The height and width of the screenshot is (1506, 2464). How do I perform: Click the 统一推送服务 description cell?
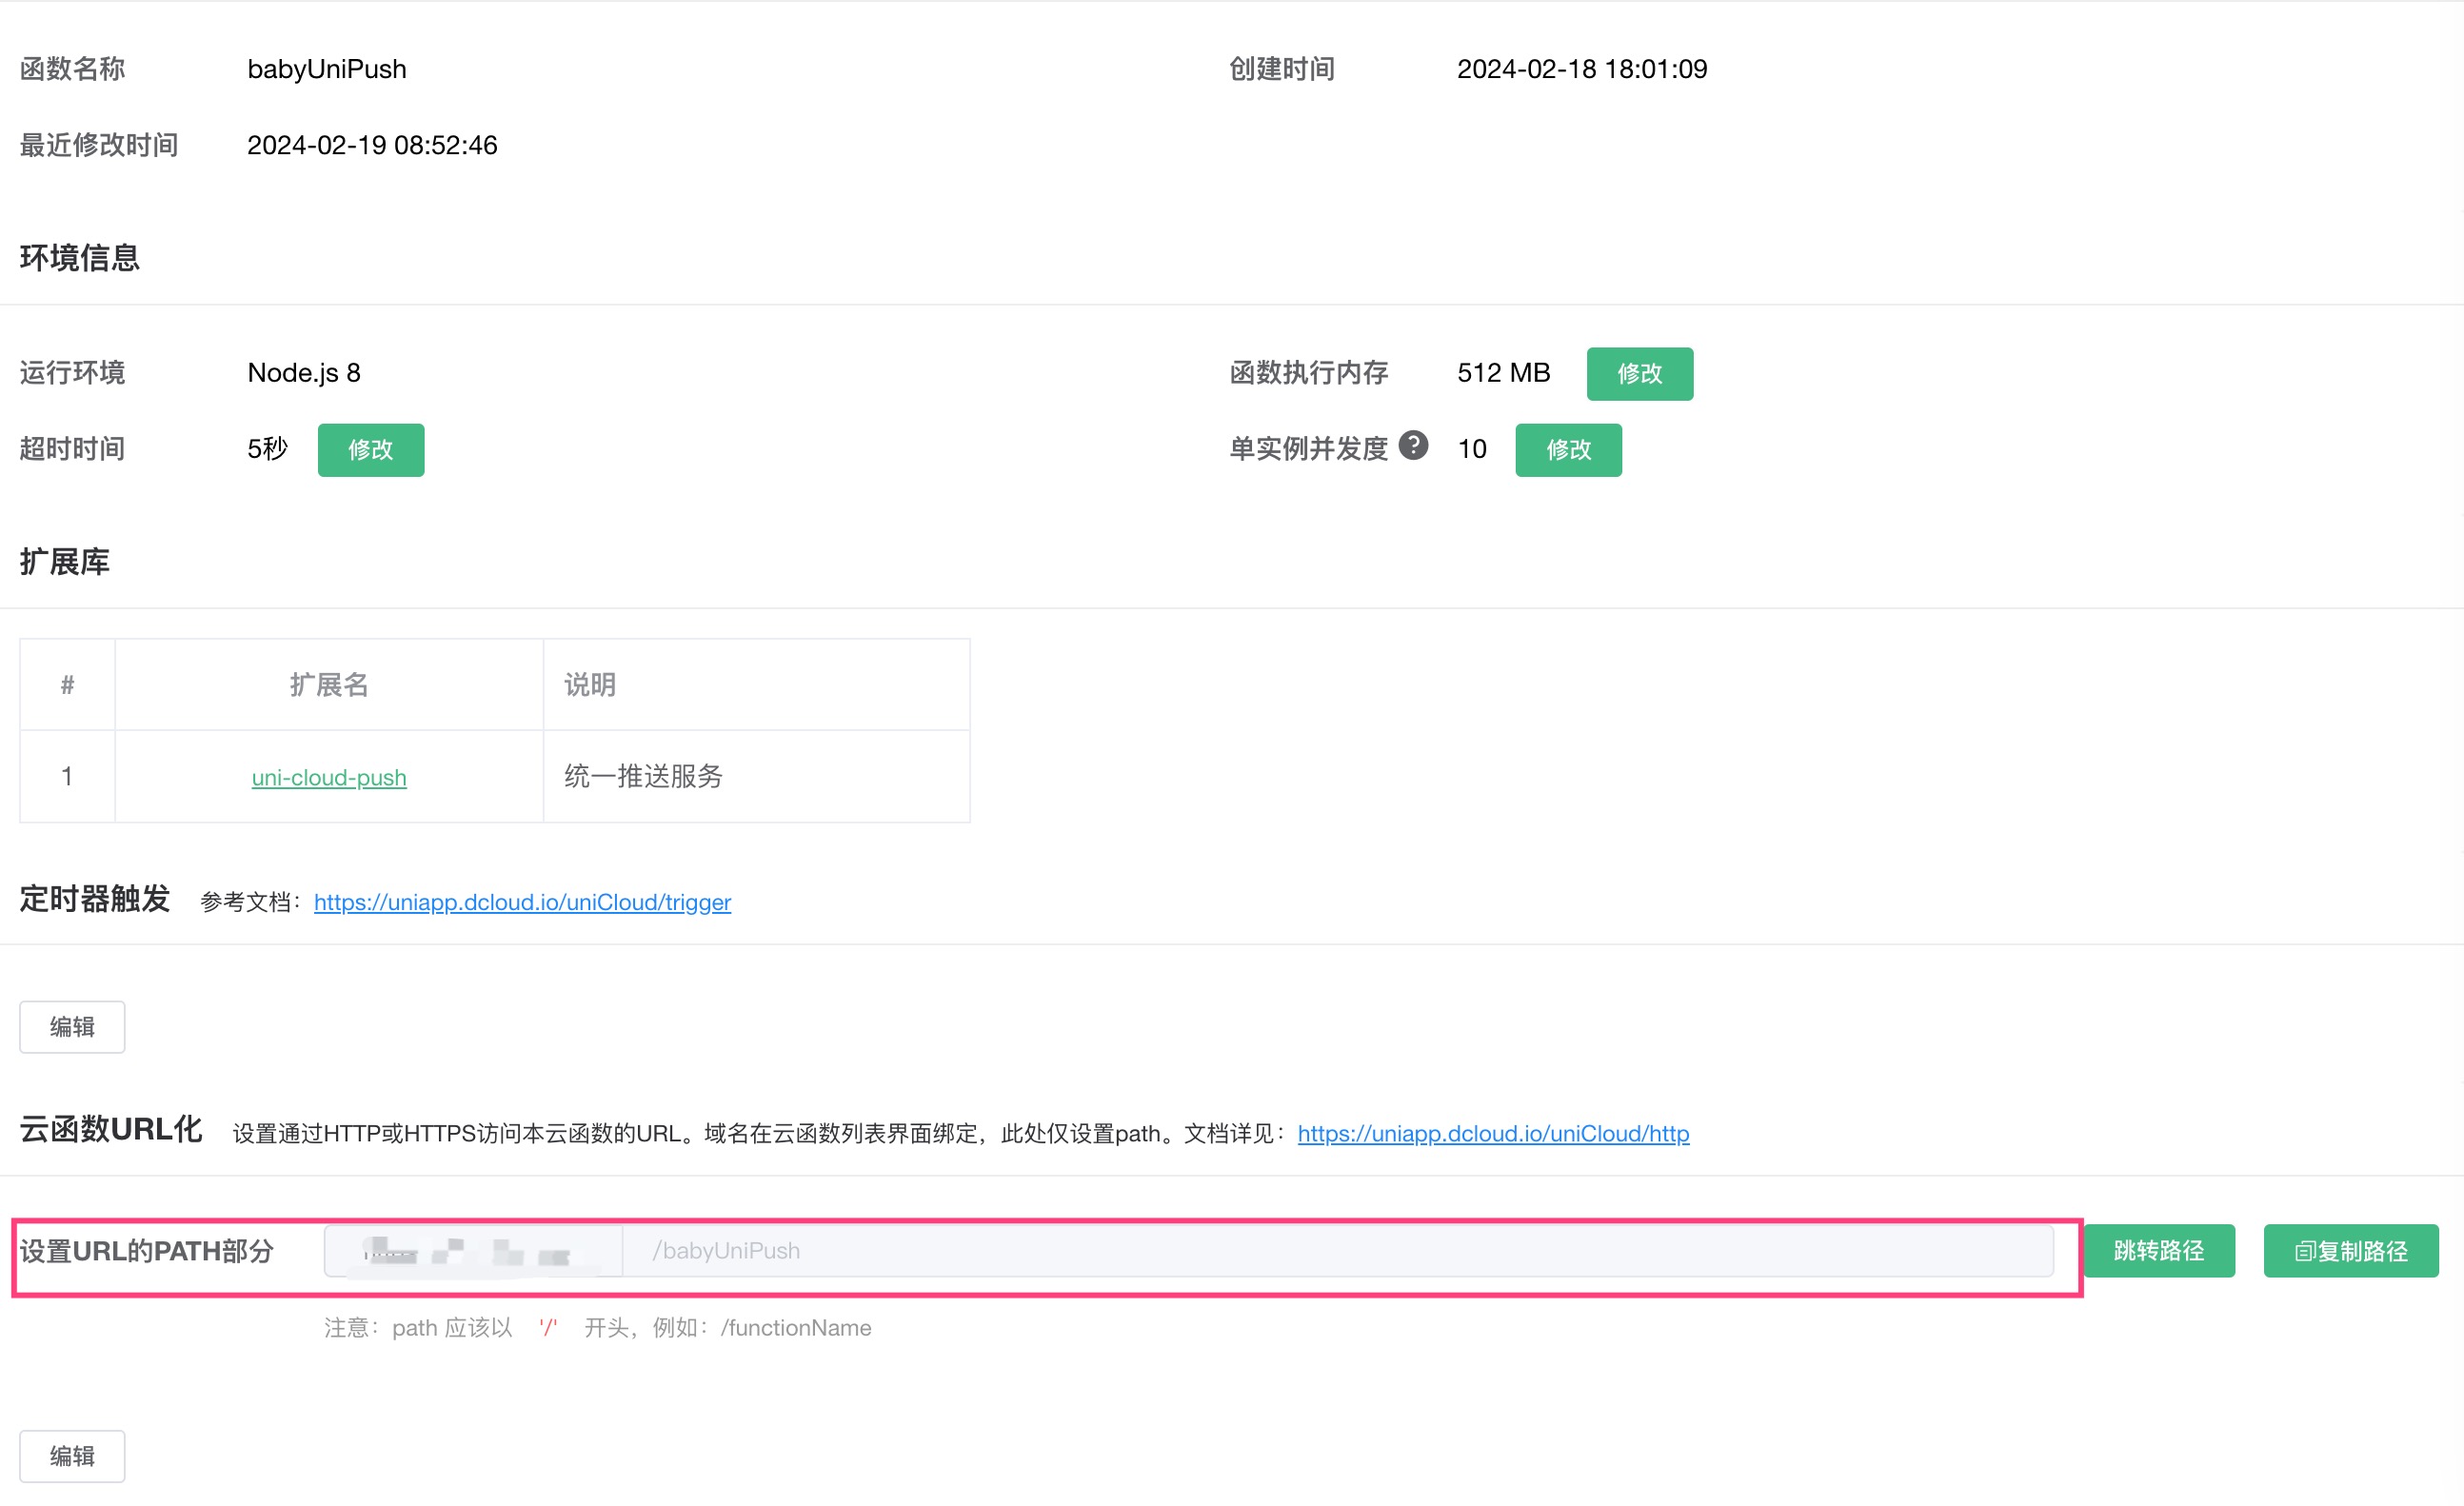pos(643,776)
